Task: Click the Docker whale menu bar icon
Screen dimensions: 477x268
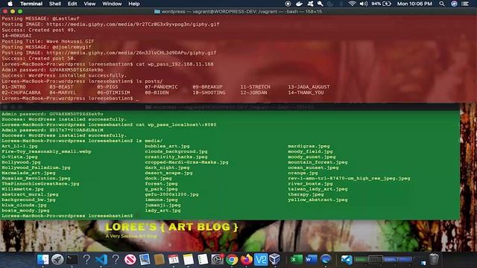Action: [x=299, y=4]
